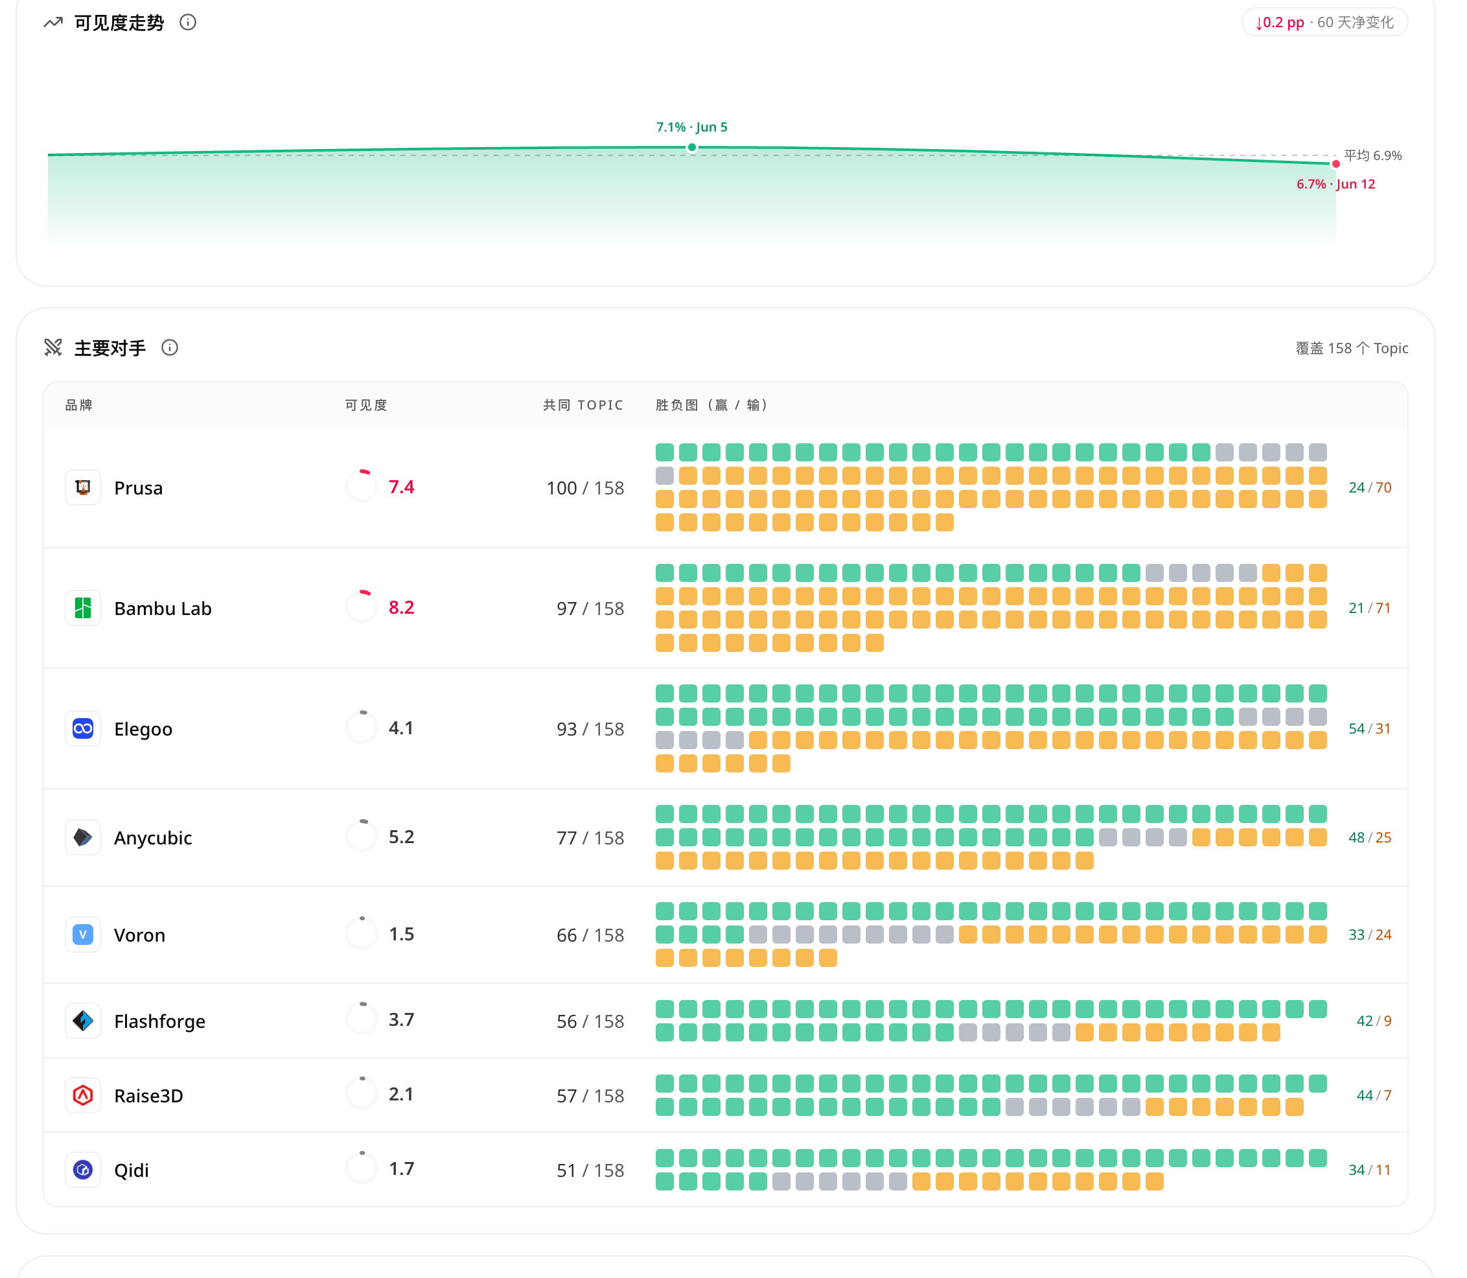Click Bambu Lab's visibility value 8.2
The height and width of the screenshot is (1278, 1467).
point(402,607)
